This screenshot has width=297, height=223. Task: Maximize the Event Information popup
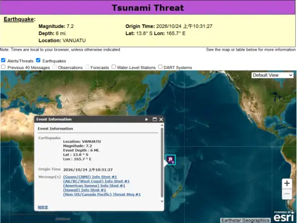(x=154, y=120)
